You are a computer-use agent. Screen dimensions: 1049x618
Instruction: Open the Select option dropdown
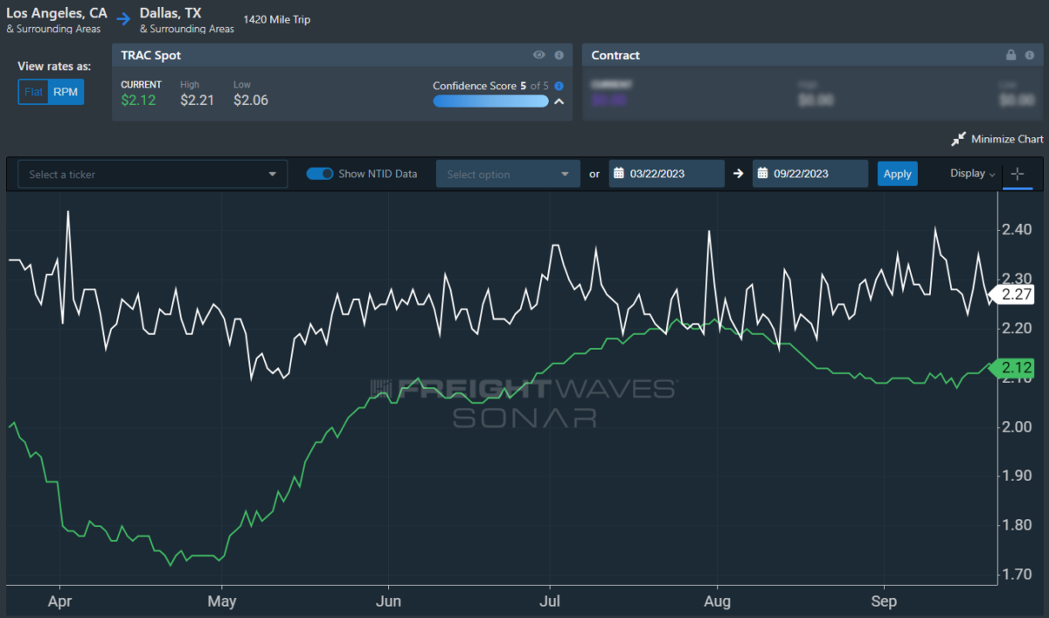coord(508,174)
